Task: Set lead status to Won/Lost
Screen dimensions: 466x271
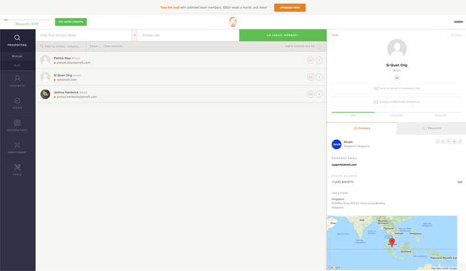Action: pyautogui.click(x=440, y=115)
